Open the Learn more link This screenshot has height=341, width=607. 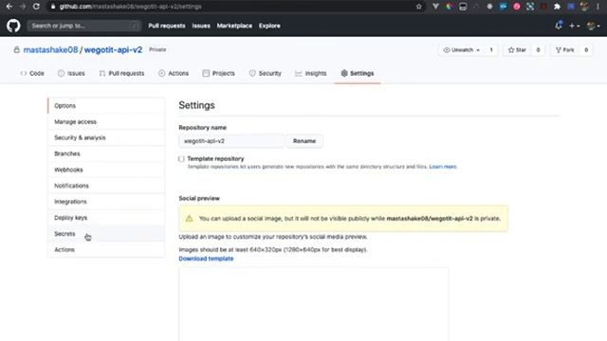(443, 167)
